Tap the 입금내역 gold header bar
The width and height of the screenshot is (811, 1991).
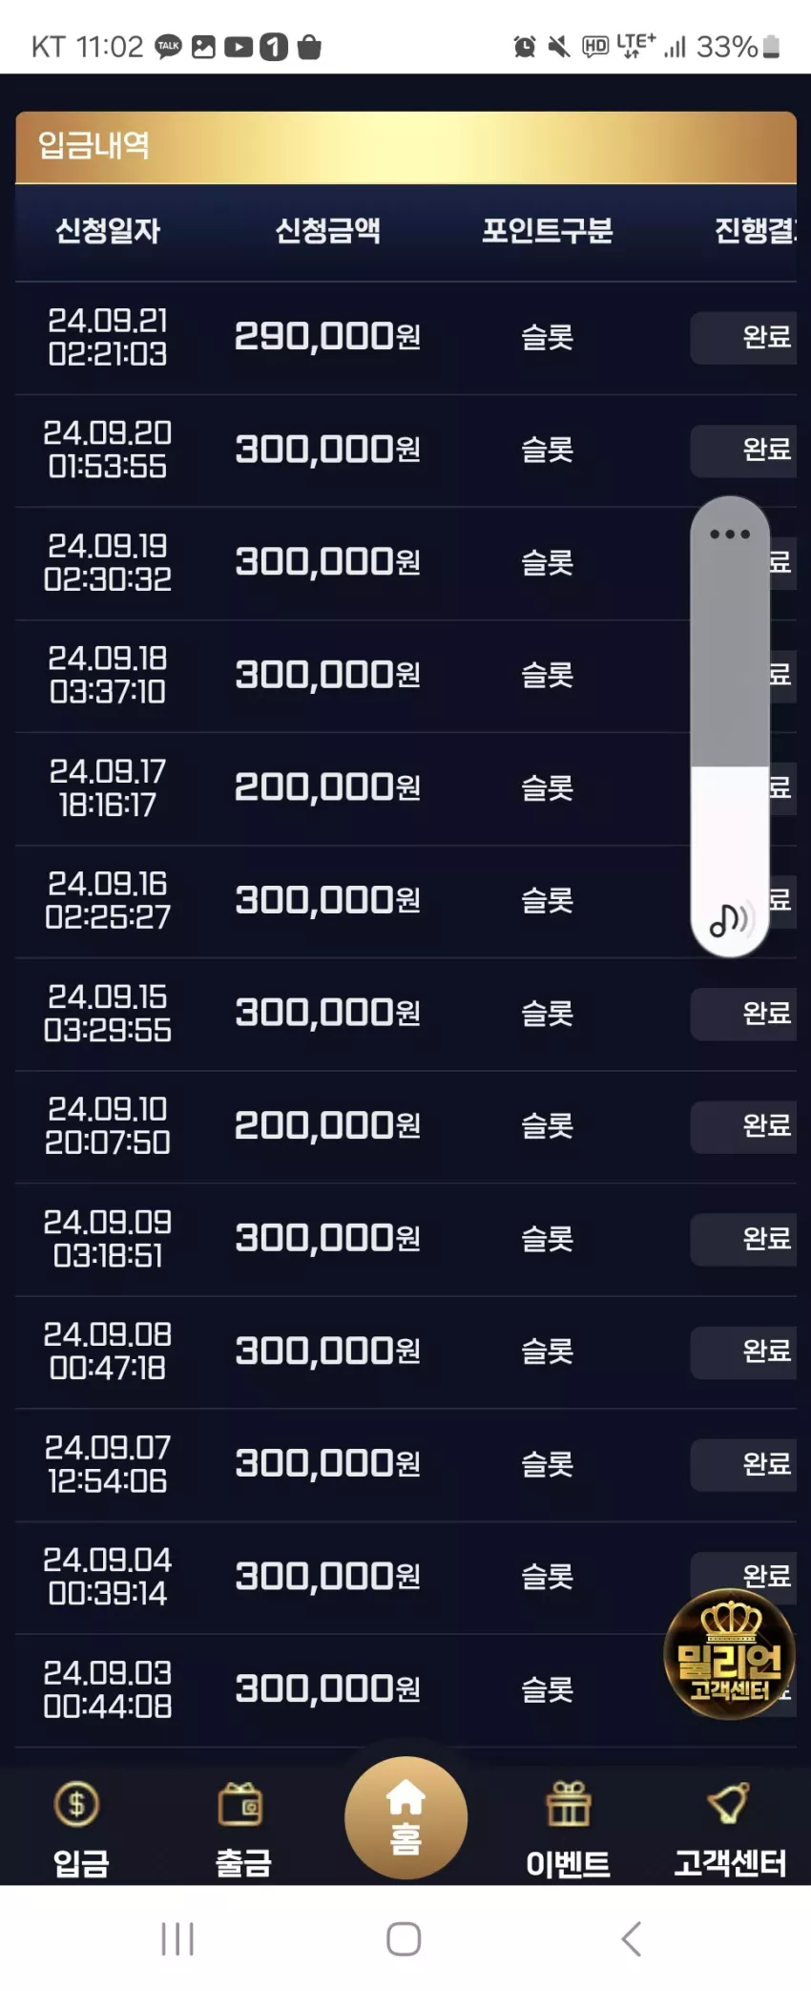(405, 147)
